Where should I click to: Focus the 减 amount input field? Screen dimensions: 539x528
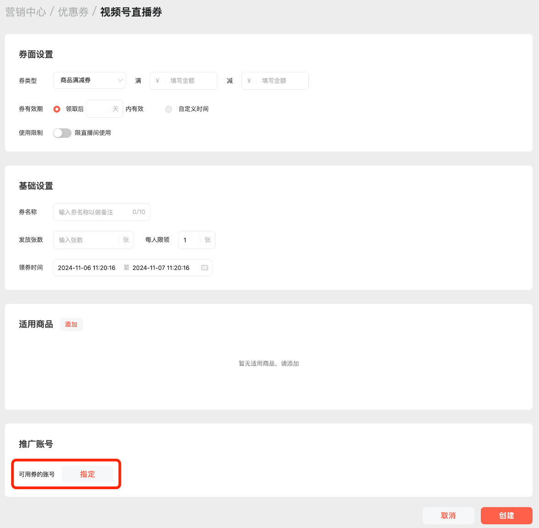pyautogui.click(x=281, y=81)
